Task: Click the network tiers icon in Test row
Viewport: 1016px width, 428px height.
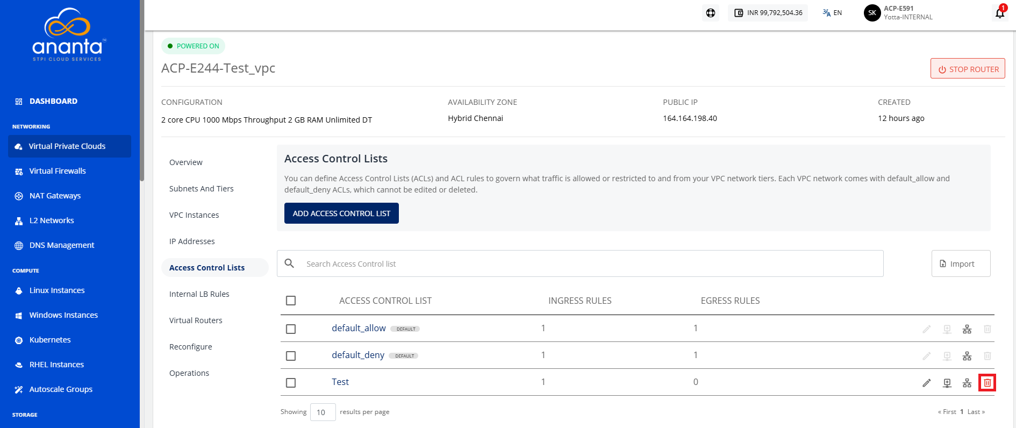Action: pos(967,383)
